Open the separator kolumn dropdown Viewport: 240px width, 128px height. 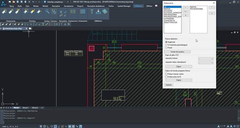point(206,59)
